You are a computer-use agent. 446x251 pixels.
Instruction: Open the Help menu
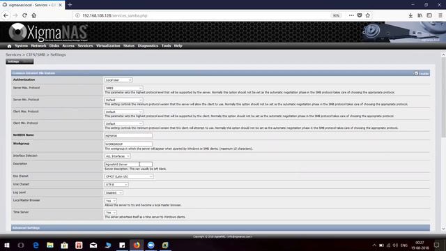tap(178, 46)
